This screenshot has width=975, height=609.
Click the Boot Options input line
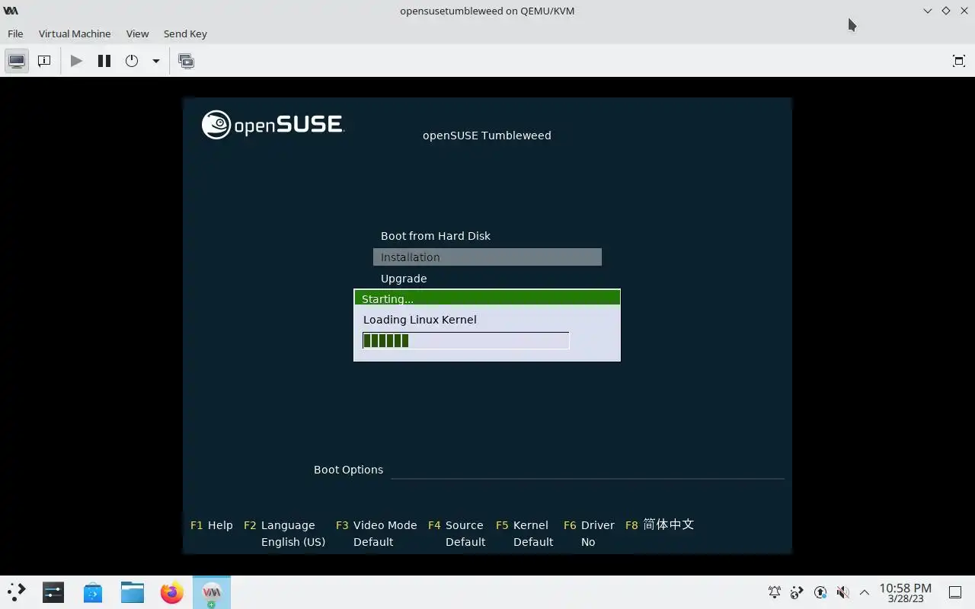point(587,470)
